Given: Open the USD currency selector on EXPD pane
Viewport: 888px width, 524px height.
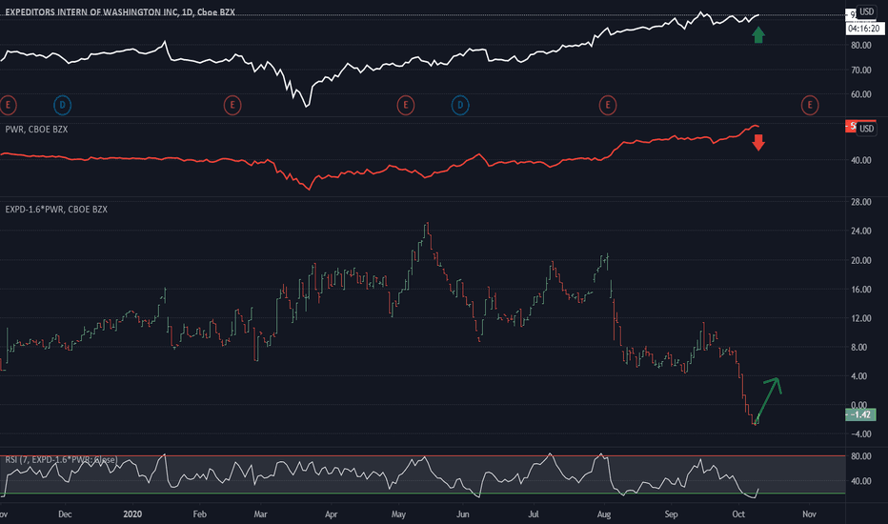Looking at the screenshot, I should point(866,11).
